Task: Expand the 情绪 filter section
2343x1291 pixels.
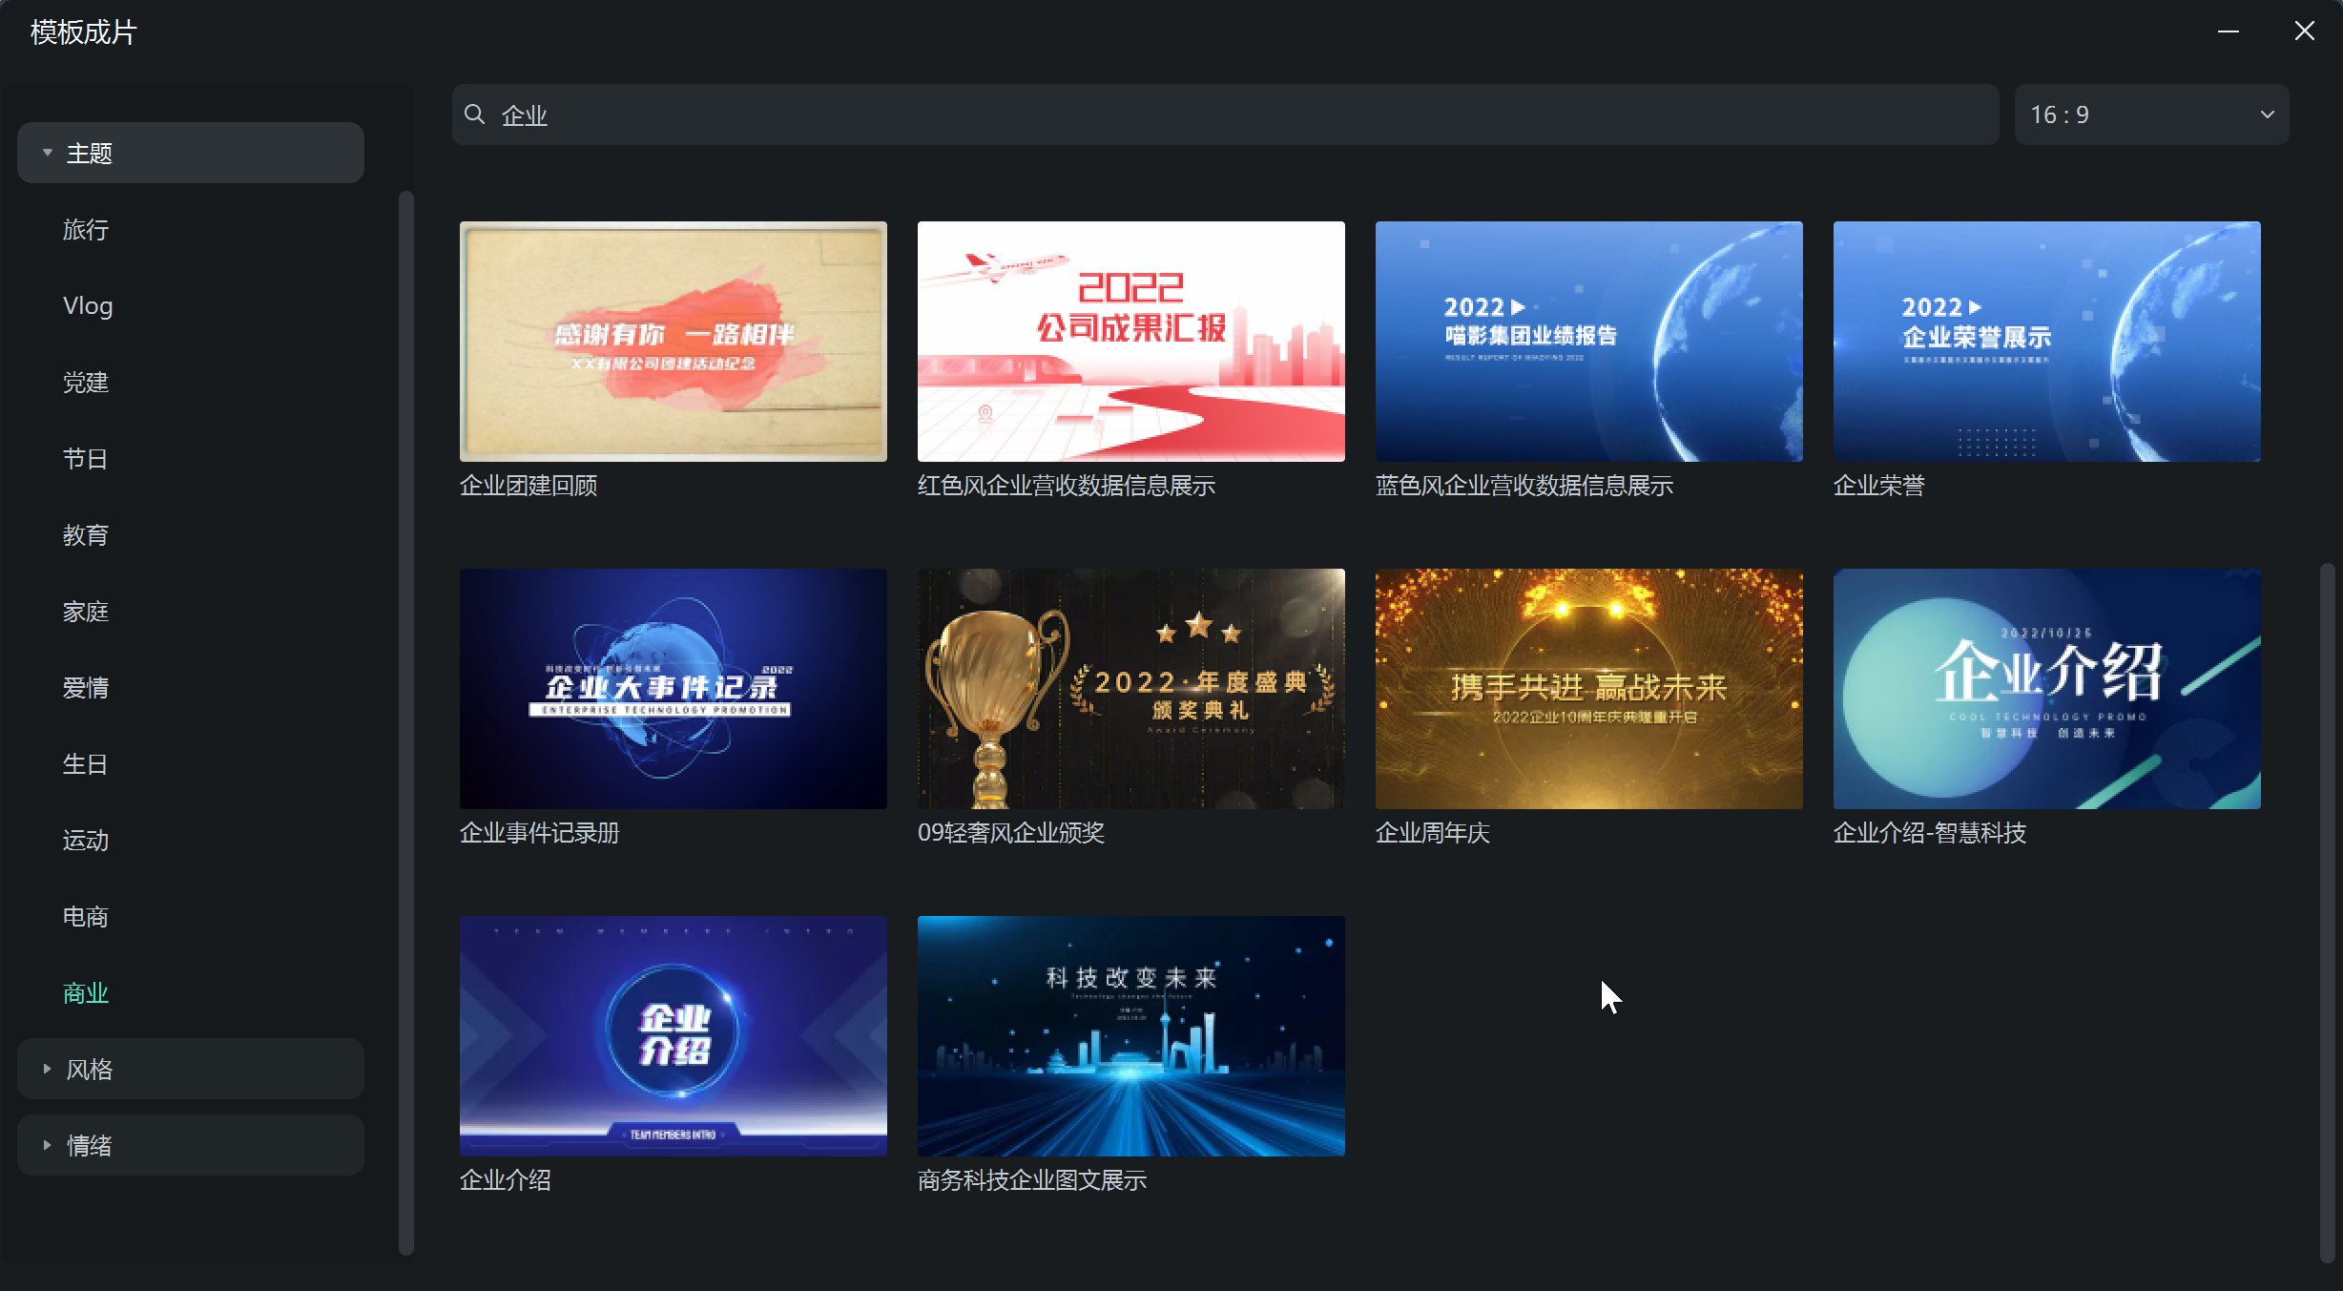Action: coord(190,1144)
